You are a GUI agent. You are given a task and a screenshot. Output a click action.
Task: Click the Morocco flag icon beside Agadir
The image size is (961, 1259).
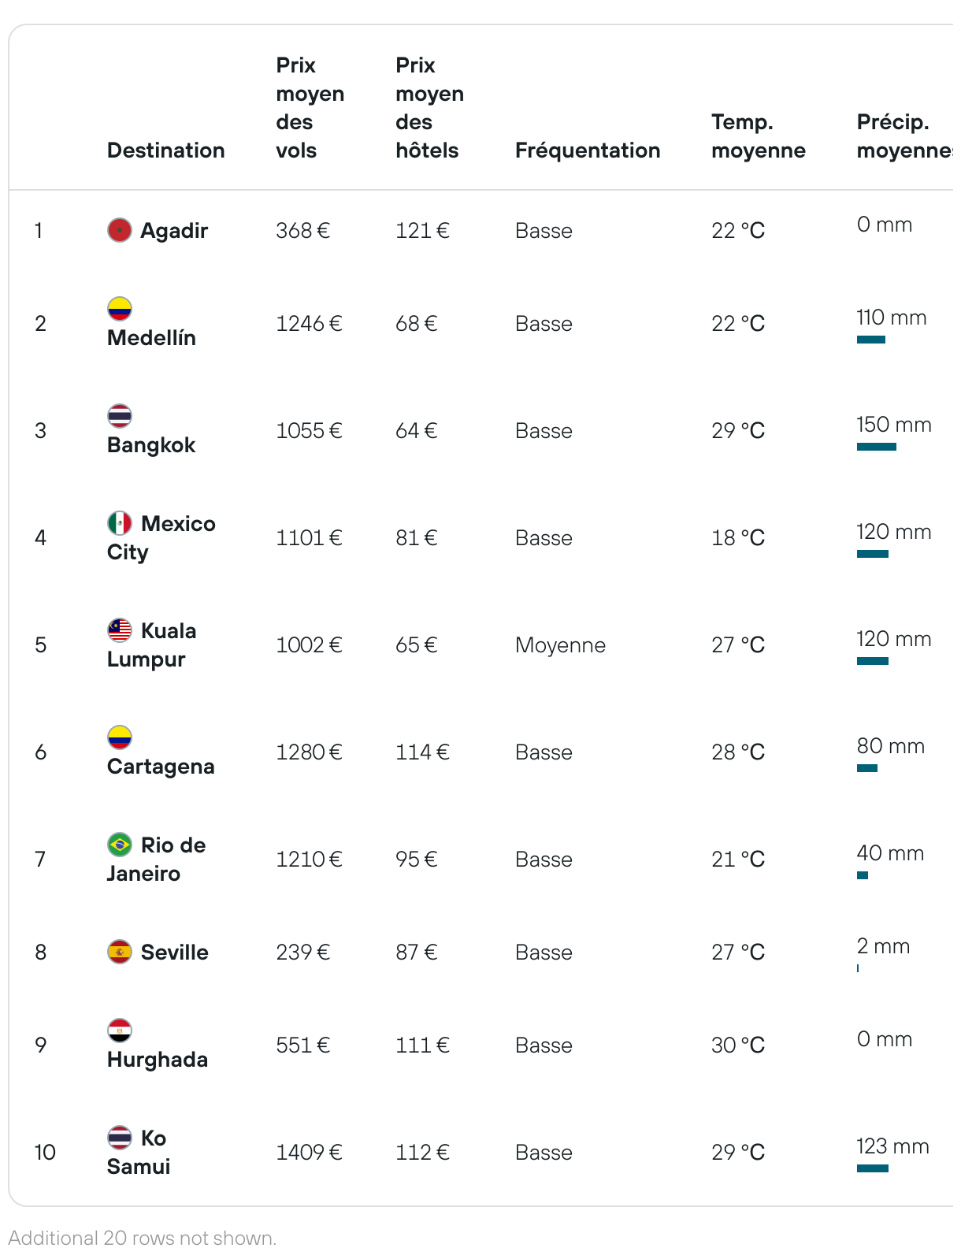click(x=120, y=230)
